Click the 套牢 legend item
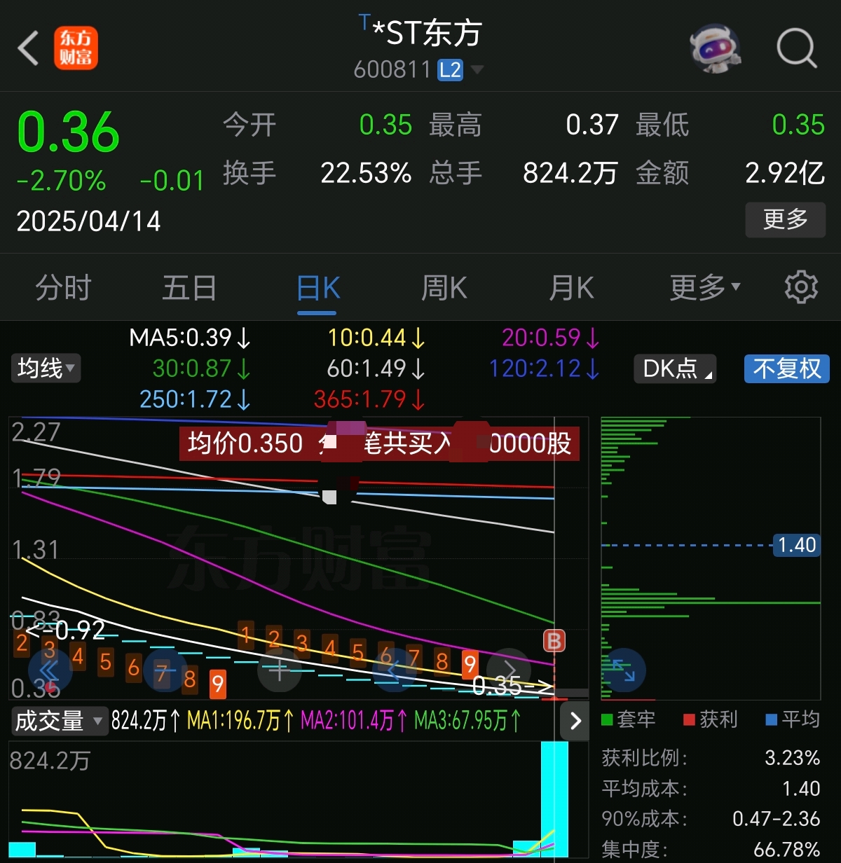Image resolution: width=841 pixels, height=863 pixels. (x=629, y=719)
